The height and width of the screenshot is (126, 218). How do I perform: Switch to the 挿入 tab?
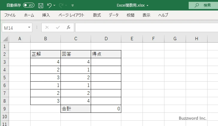coord(46,15)
